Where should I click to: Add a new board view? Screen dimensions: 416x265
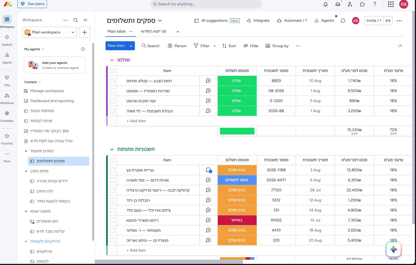pyautogui.click(x=178, y=32)
